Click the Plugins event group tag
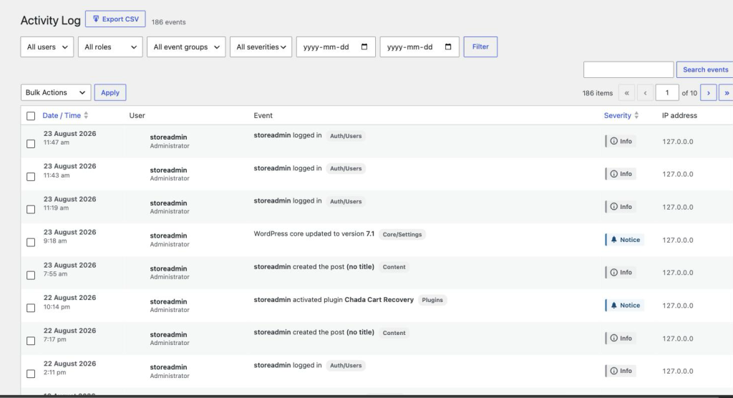This screenshot has height=398, width=733. (x=432, y=300)
